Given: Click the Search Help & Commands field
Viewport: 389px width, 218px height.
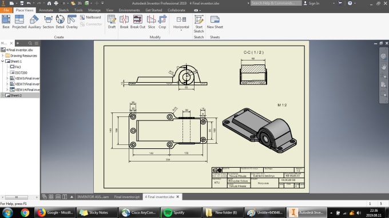Looking at the screenshot, I should (x=276, y=3).
